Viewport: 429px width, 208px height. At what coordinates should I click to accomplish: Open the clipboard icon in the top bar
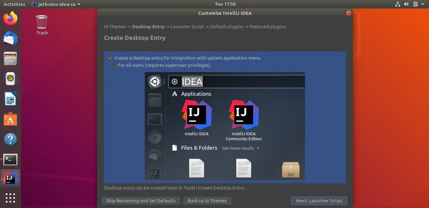(415, 4)
